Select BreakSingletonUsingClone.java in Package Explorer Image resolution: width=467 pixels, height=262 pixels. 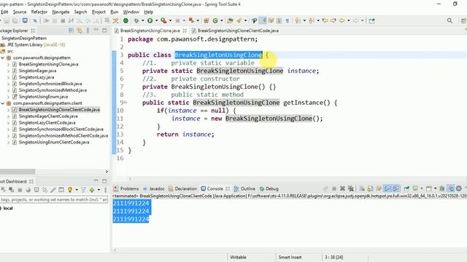tap(49, 64)
